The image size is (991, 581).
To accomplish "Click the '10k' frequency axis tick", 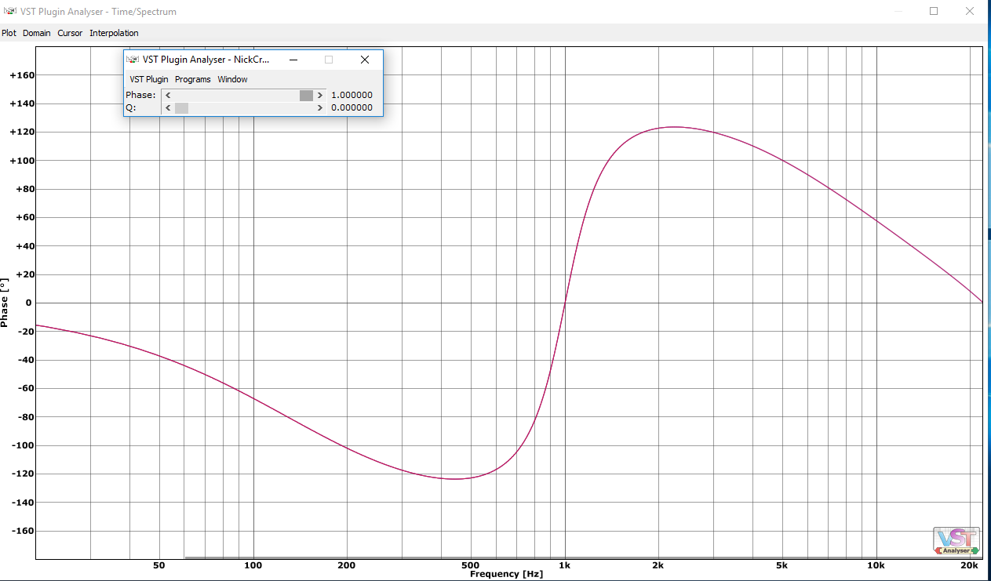I will (876, 565).
